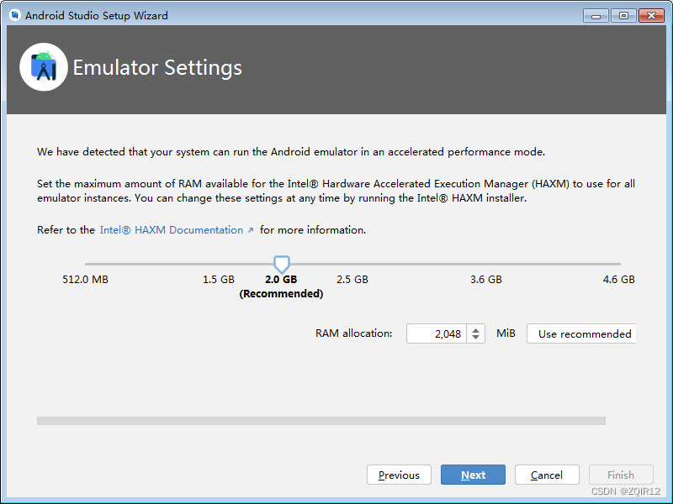Click the 3.6 GB slider label
Screen dimensions: 673x504
[x=486, y=280]
